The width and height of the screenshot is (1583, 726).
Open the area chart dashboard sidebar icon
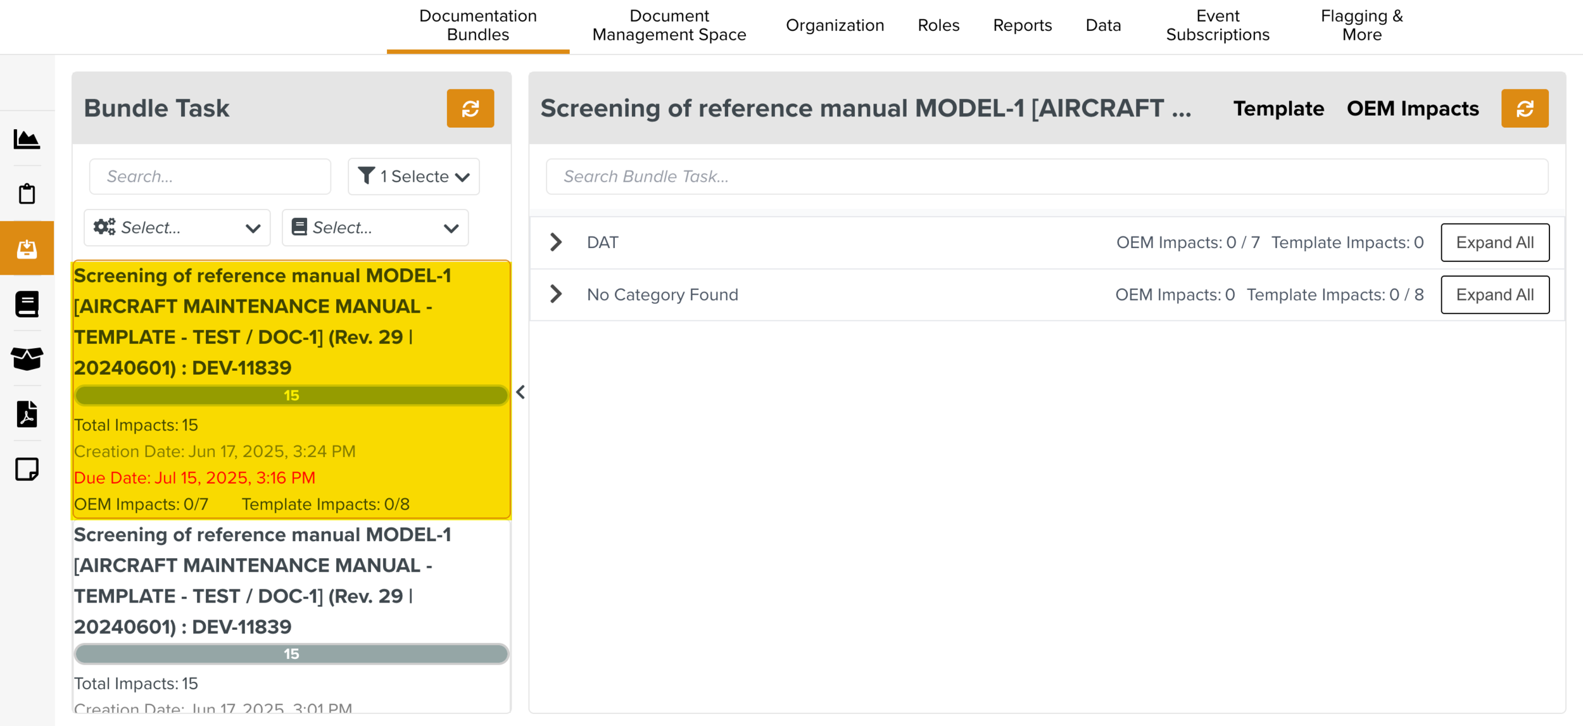[x=27, y=139]
